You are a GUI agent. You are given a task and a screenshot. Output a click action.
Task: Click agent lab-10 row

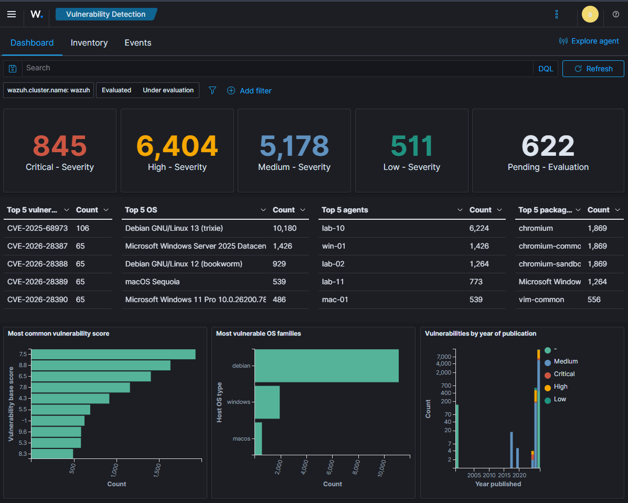click(412, 228)
